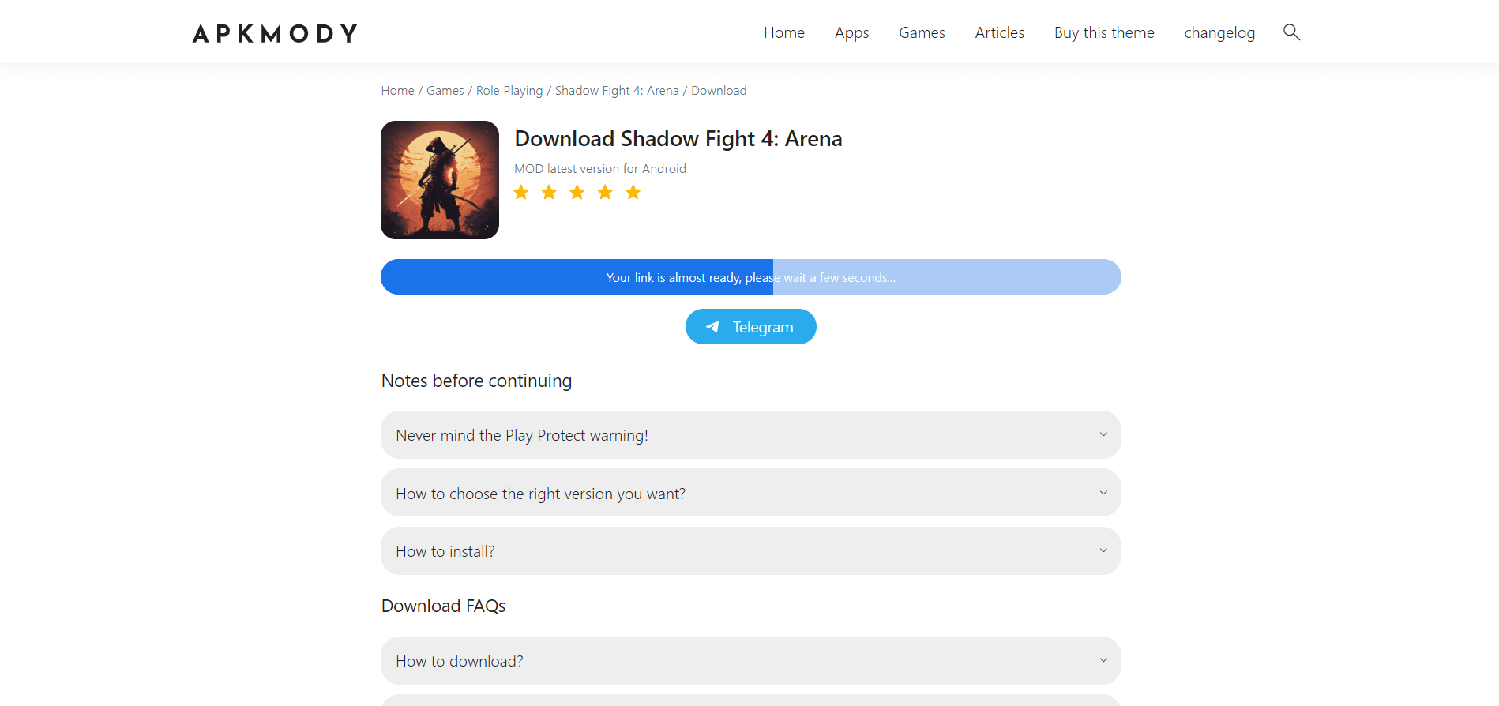Open the Apps menu item
This screenshot has height=706, width=1499.
851,32
